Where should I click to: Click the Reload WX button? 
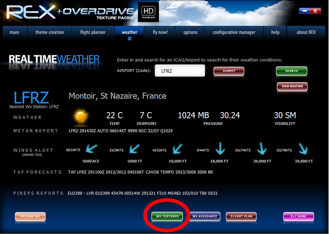[30, 216]
